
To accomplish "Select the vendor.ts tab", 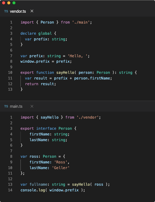I will (18, 11).
